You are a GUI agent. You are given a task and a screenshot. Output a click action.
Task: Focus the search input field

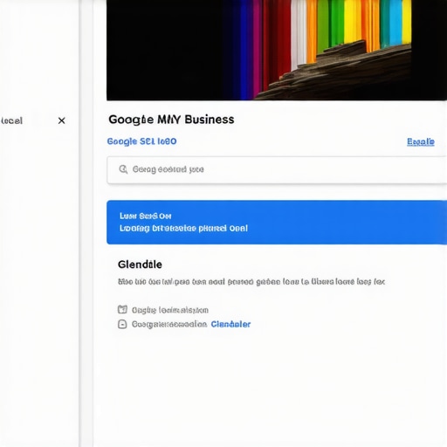click(277, 170)
